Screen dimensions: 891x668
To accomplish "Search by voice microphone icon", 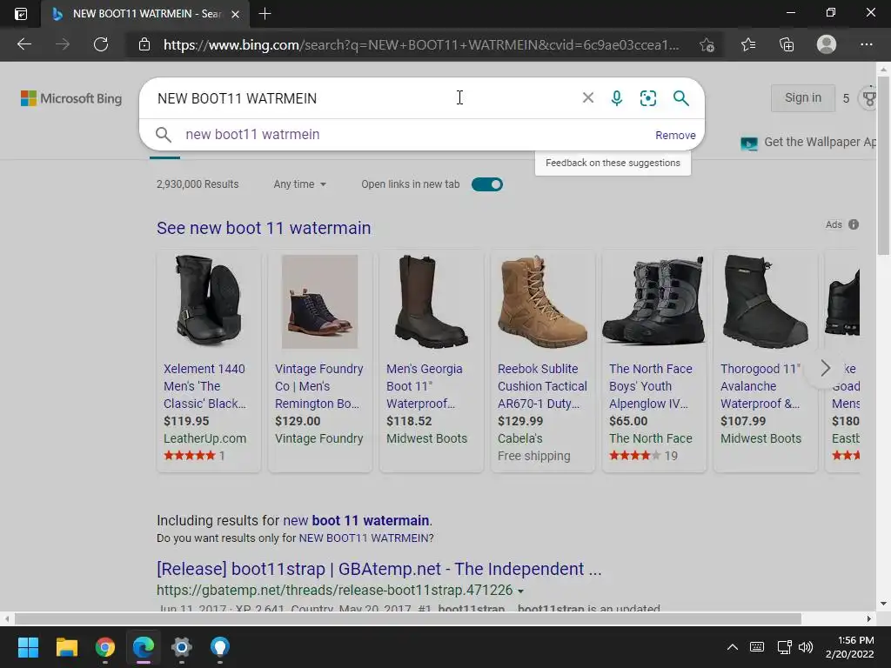I will 617,98.
